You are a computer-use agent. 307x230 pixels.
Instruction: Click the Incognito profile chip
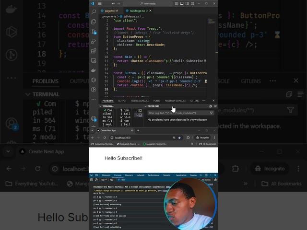click(202, 138)
